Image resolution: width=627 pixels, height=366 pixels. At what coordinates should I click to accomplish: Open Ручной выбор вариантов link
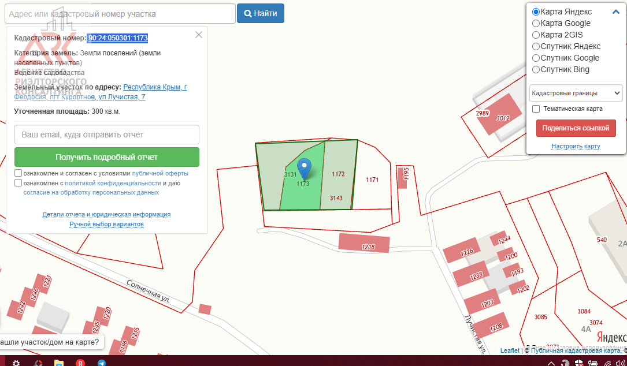coord(106,224)
